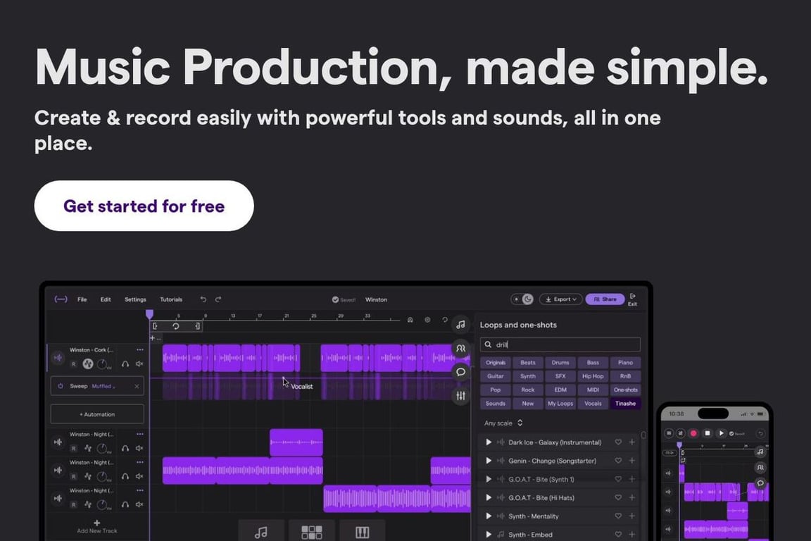
Task: Click the Soundtrap logo icon
Action: click(x=61, y=299)
